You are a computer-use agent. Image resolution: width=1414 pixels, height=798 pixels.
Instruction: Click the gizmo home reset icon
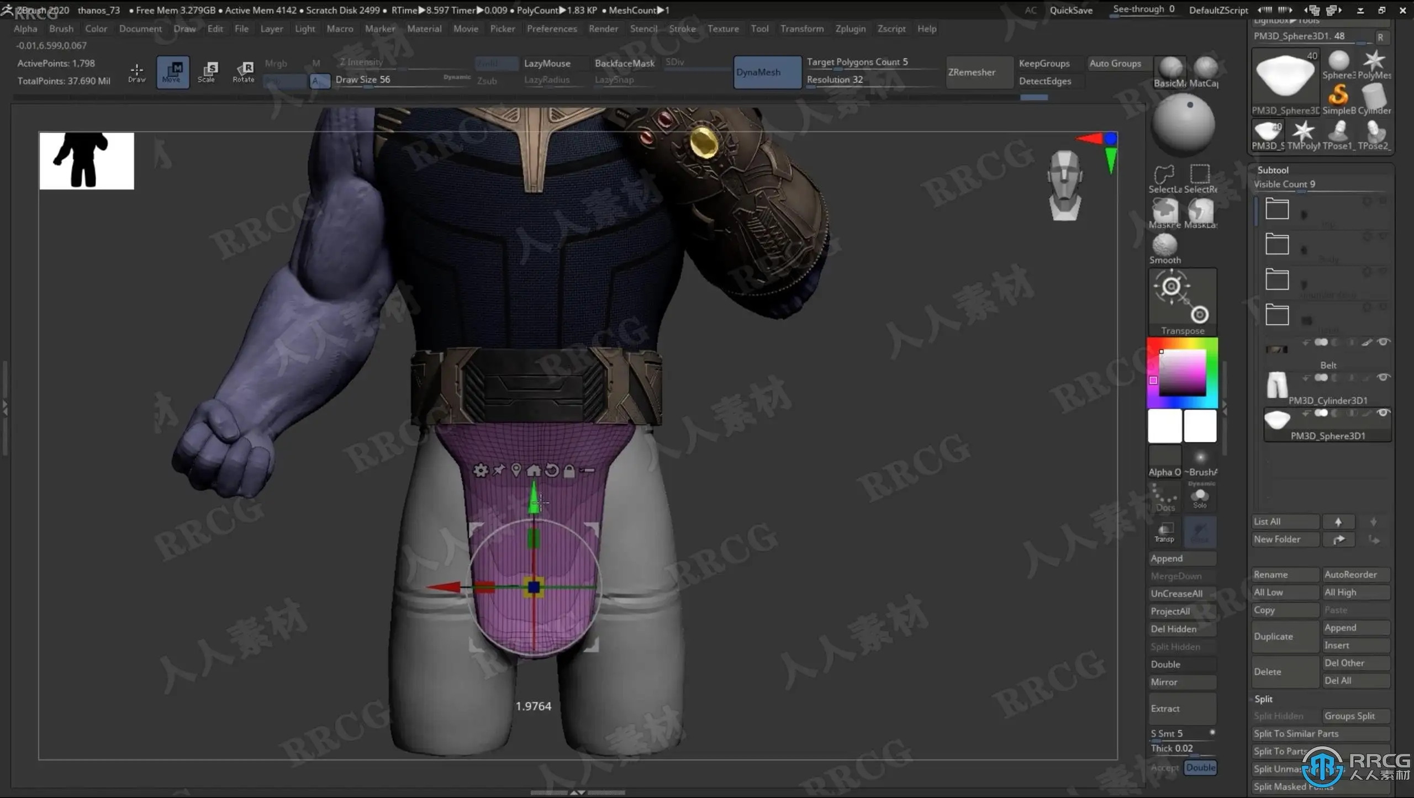(534, 471)
